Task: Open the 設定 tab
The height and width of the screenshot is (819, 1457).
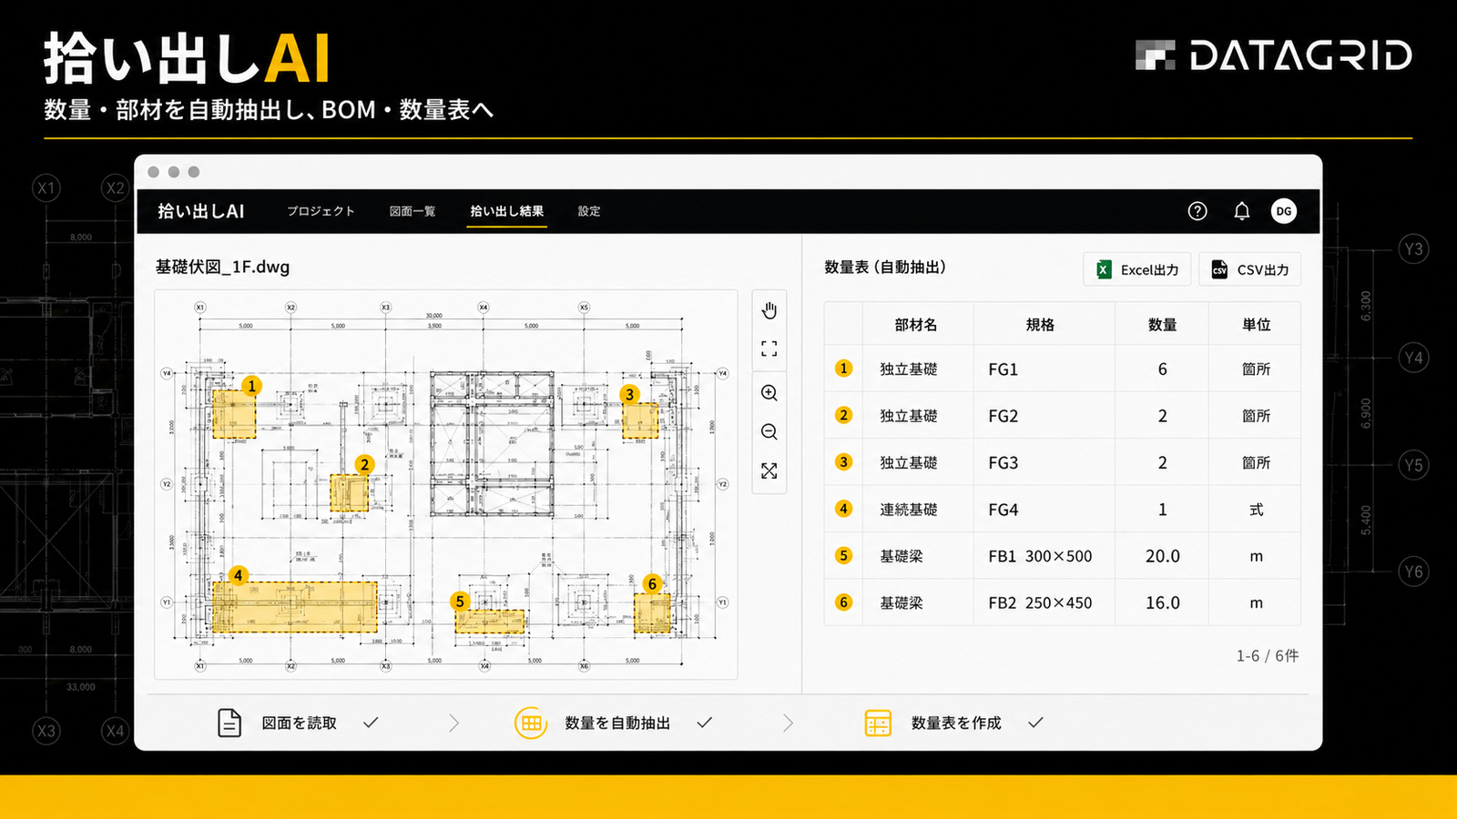Action: (x=589, y=211)
